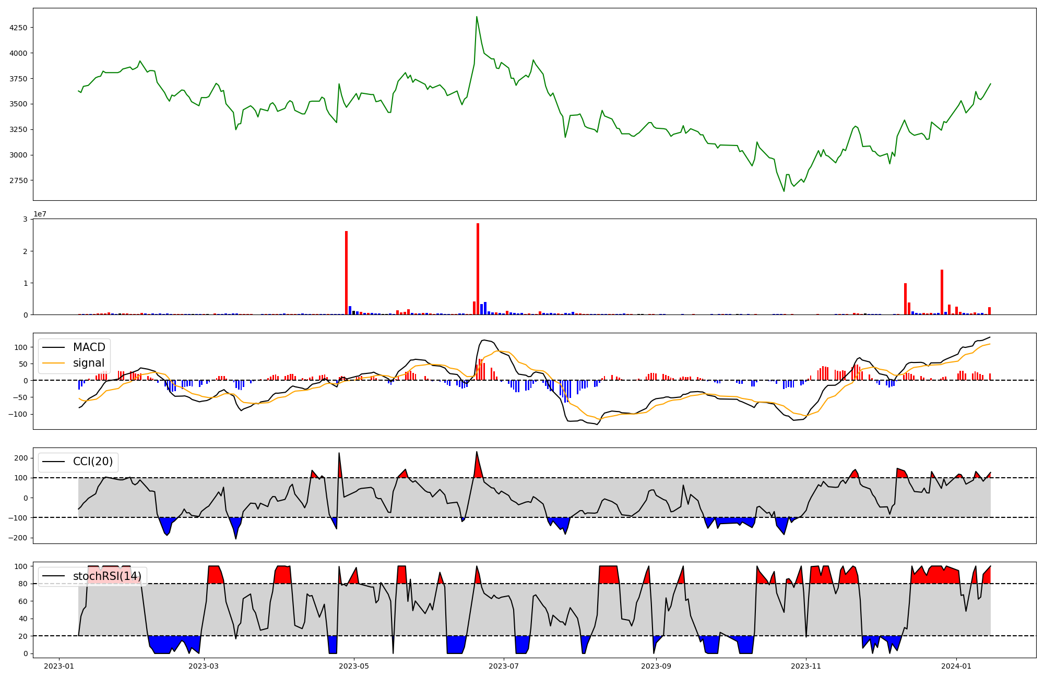Click the 2023-07 x-axis date label
Screen dimensions: 1044x678
(504, 666)
